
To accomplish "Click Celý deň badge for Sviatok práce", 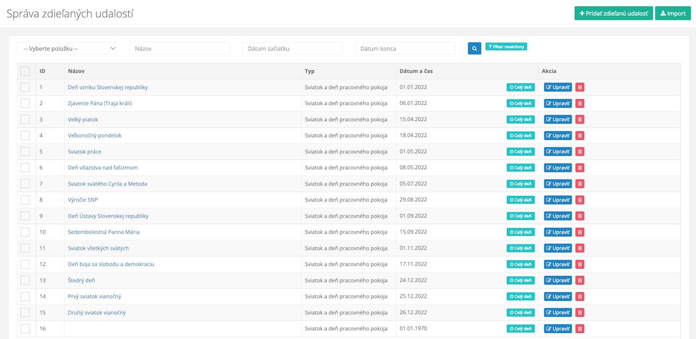I will [x=520, y=152].
